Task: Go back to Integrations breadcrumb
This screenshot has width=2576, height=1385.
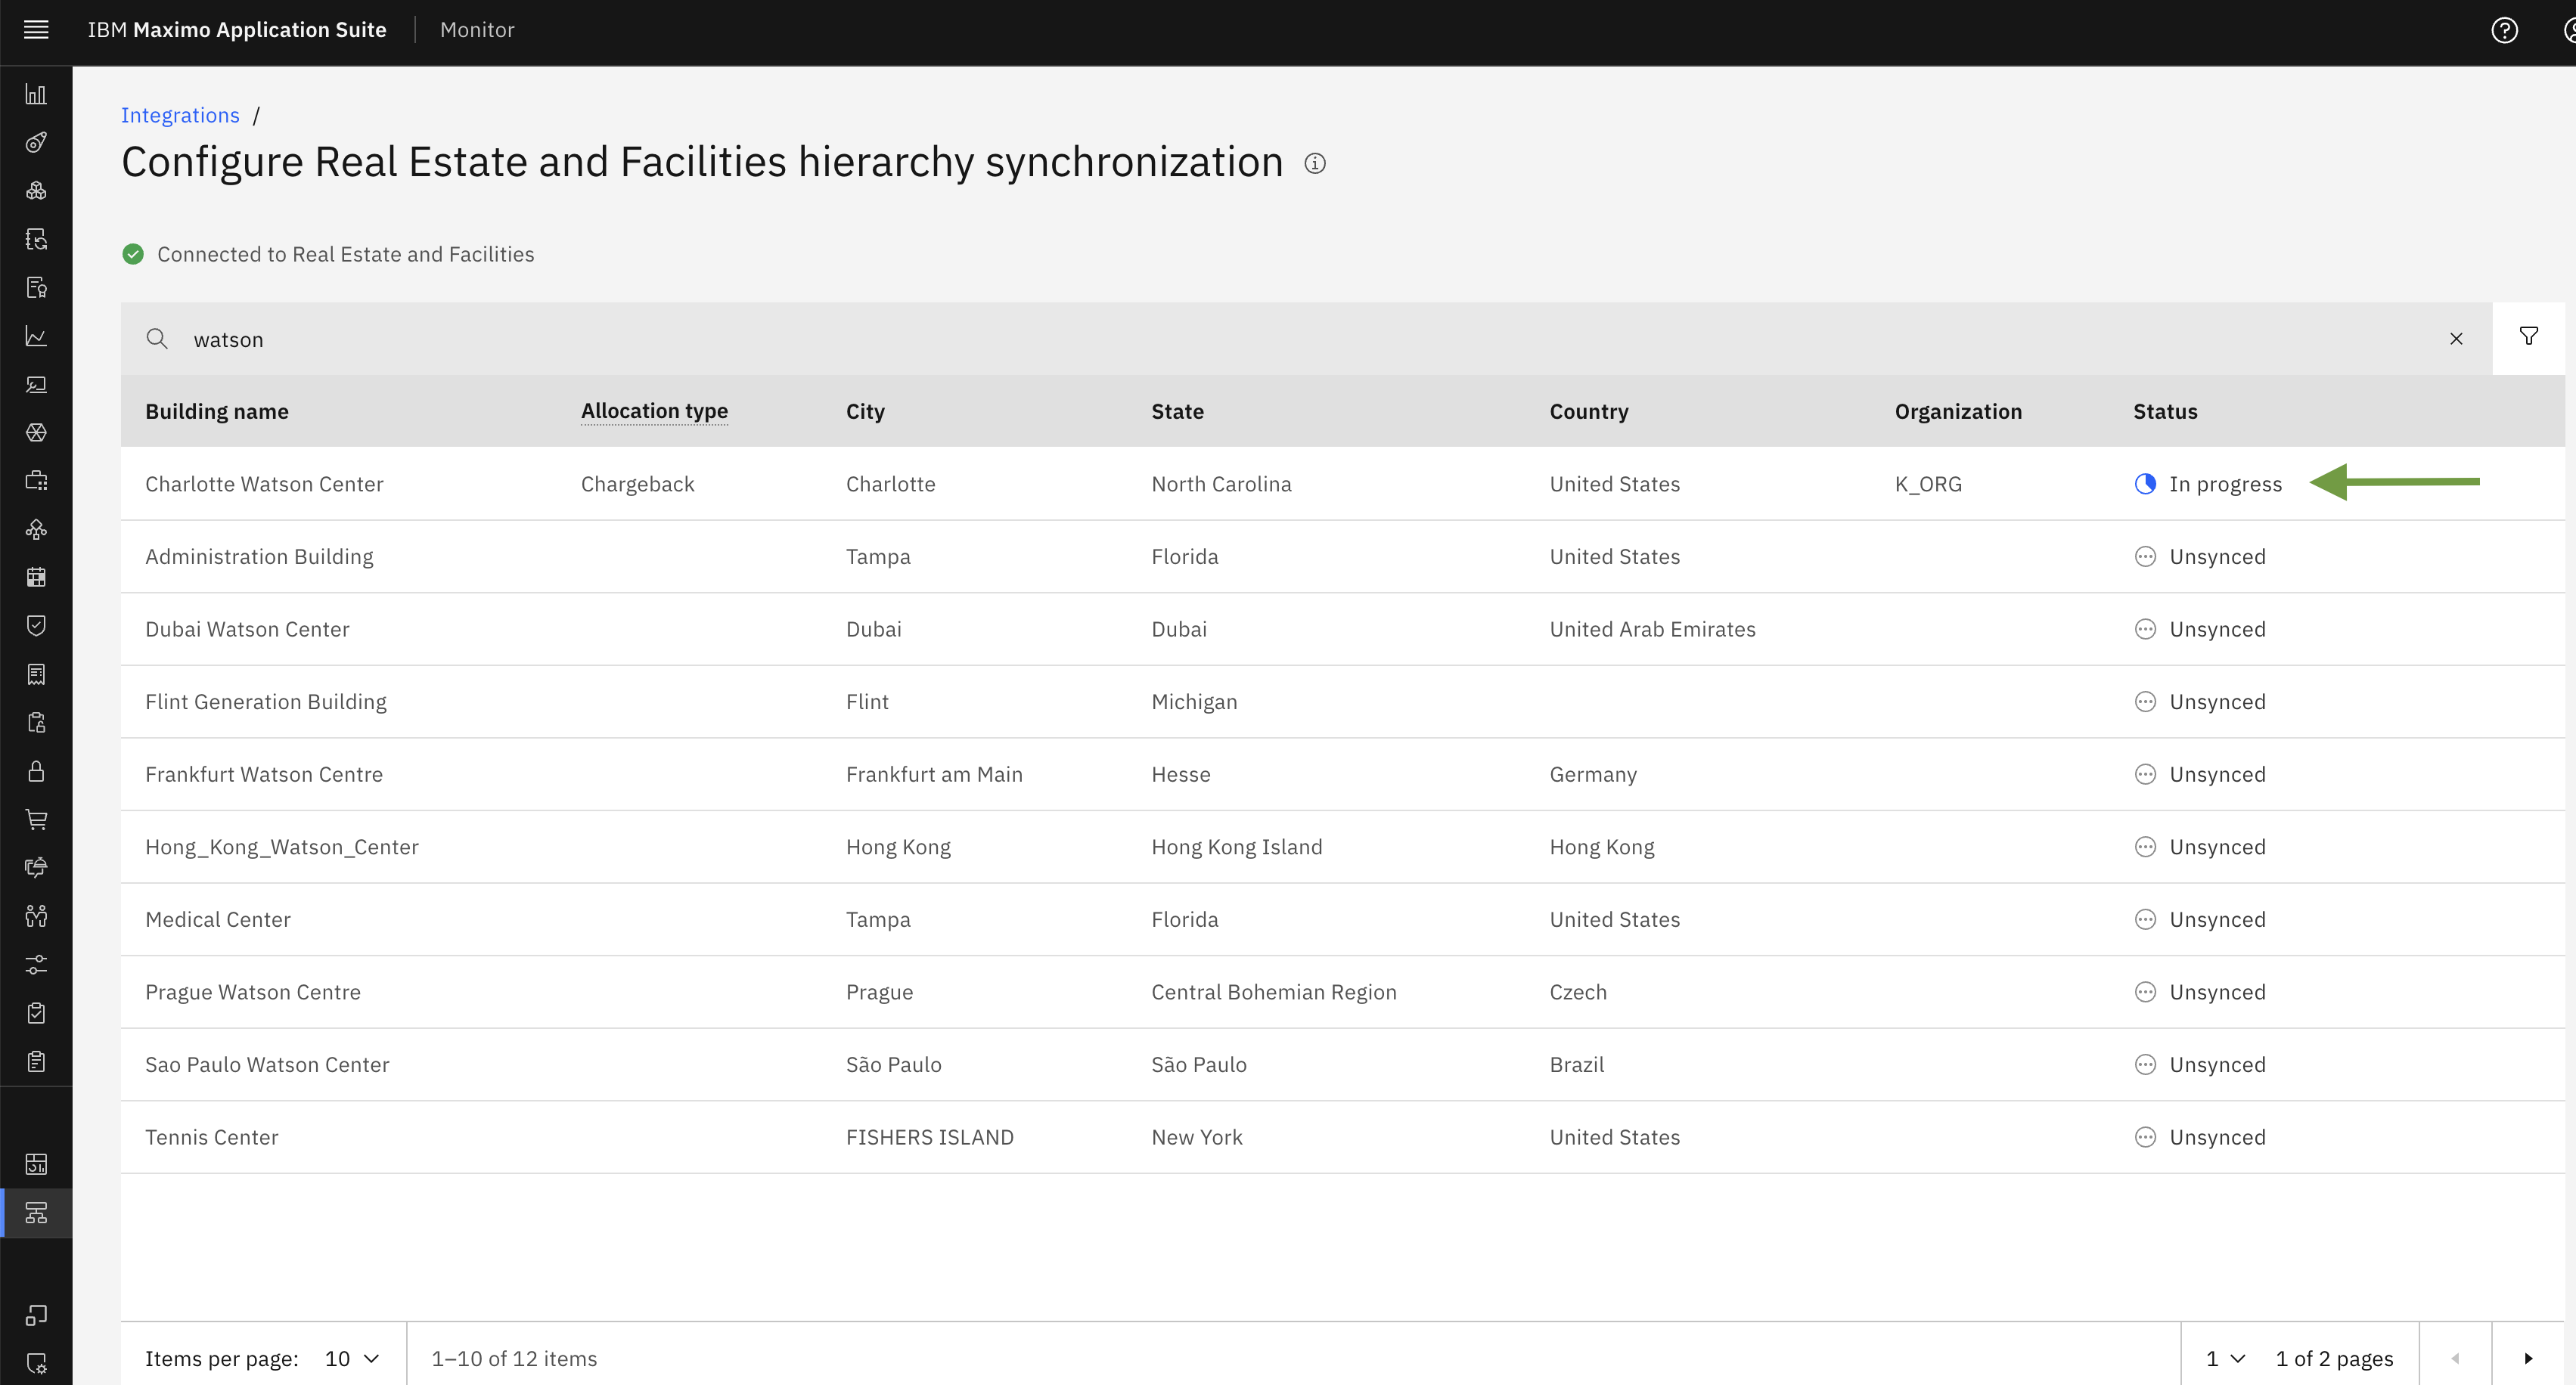Action: [x=180, y=115]
